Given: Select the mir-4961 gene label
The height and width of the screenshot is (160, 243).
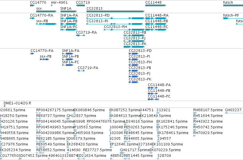Looking at the screenshot, I should point(59,3).
